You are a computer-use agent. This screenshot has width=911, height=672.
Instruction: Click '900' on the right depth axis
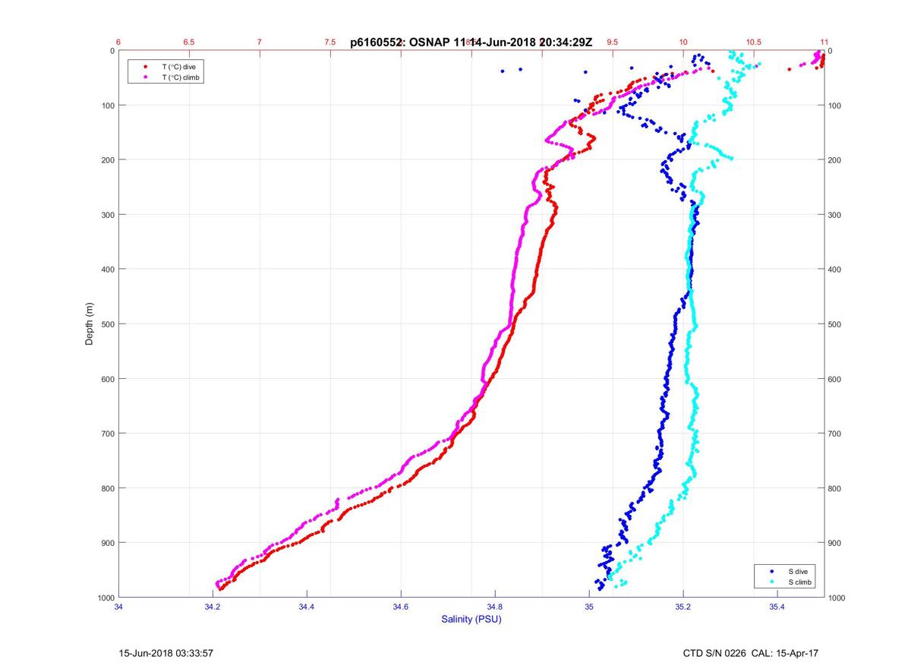tap(835, 543)
